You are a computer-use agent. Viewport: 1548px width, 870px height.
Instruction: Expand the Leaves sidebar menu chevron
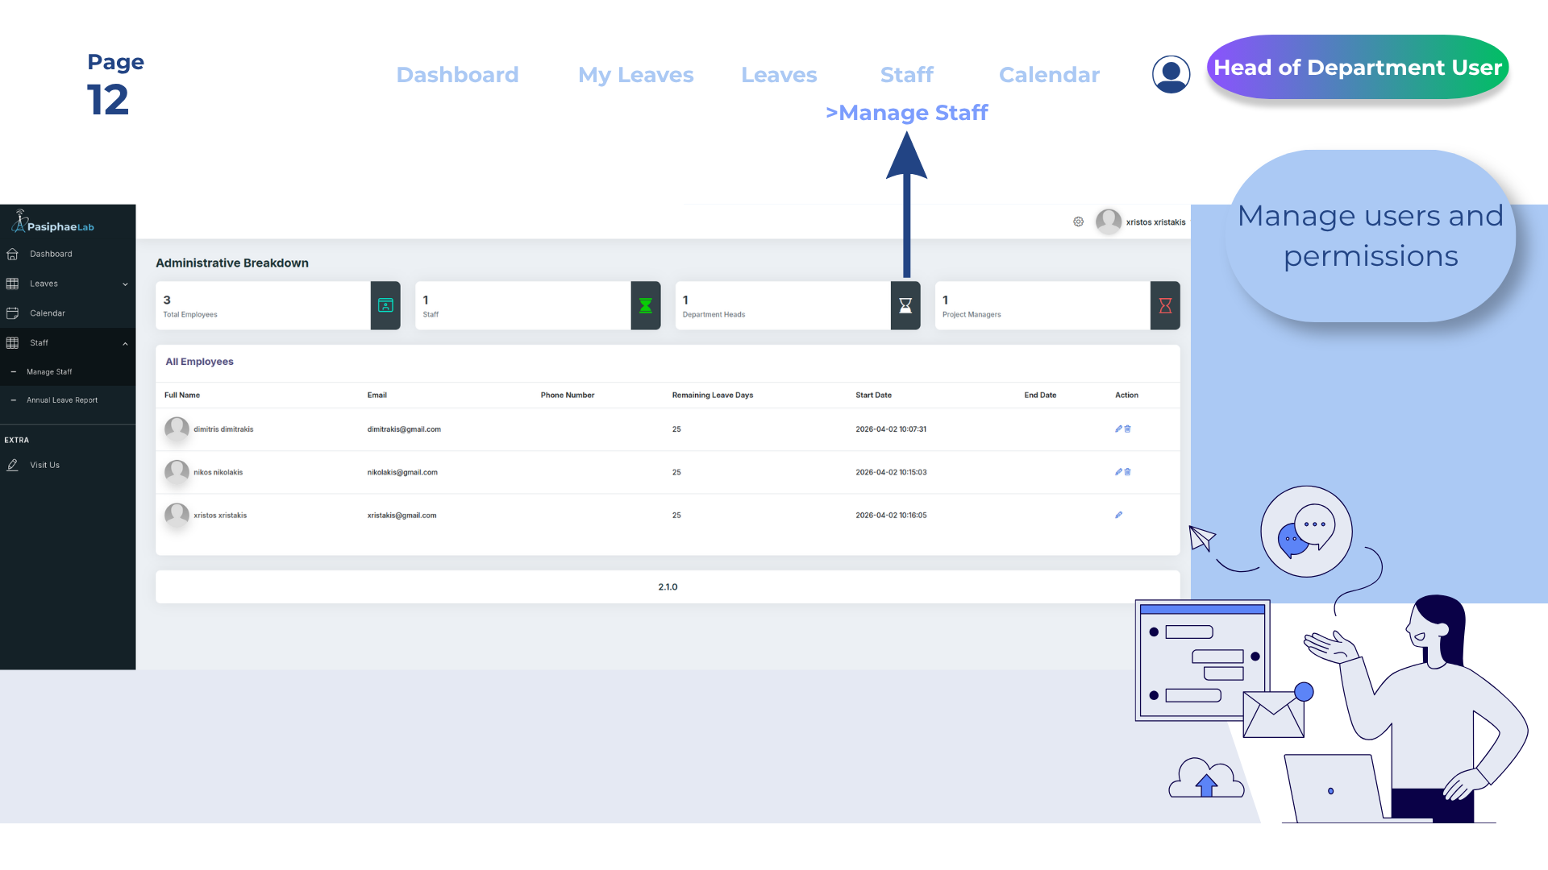click(x=125, y=284)
